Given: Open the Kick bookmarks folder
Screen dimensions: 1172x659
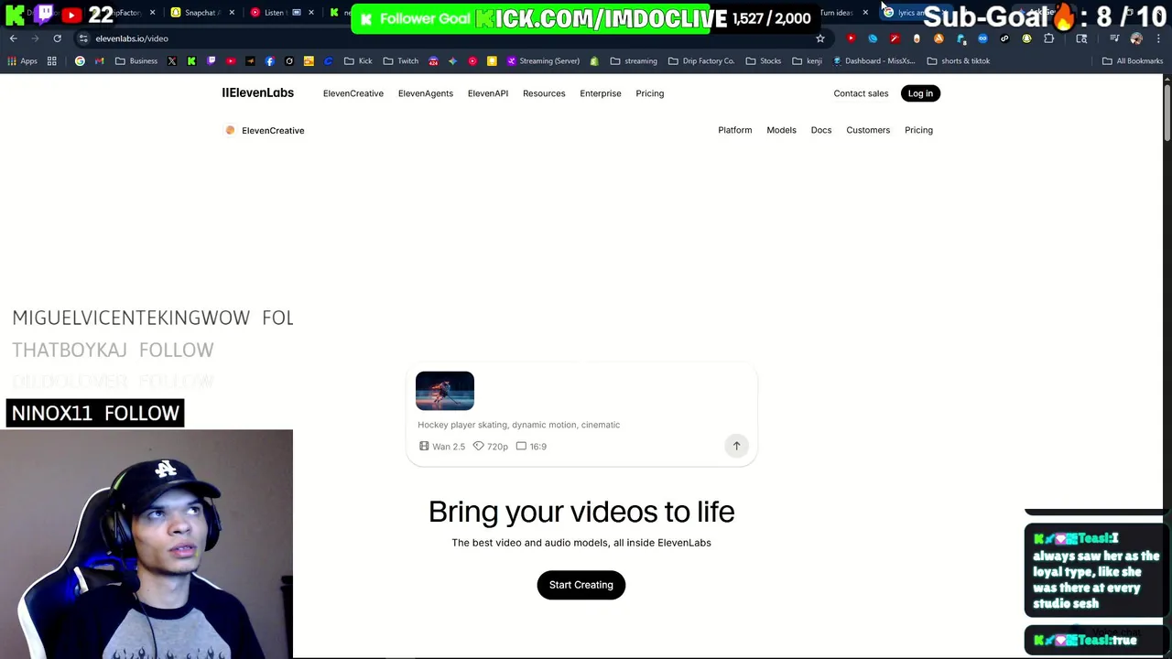Looking at the screenshot, I should point(358,61).
